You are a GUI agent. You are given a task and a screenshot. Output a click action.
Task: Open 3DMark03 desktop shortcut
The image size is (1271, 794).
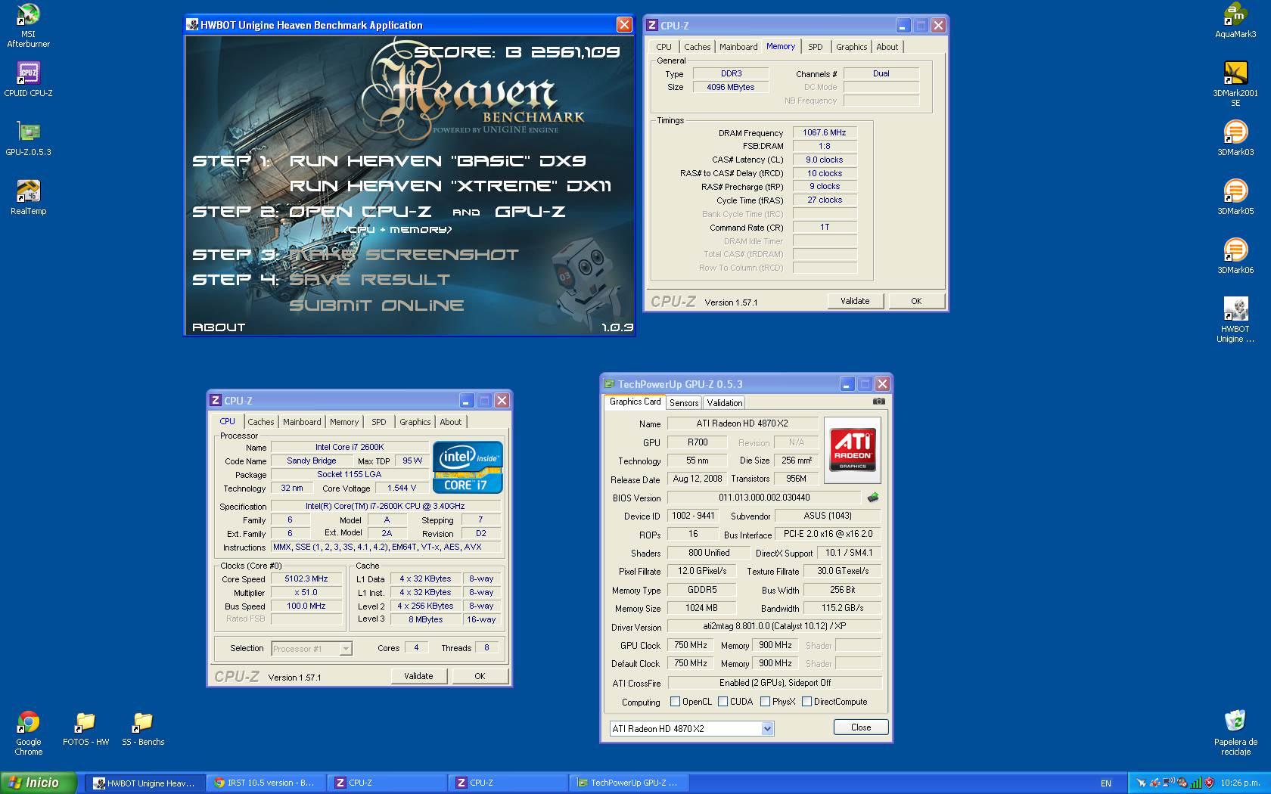coord(1235,138)
